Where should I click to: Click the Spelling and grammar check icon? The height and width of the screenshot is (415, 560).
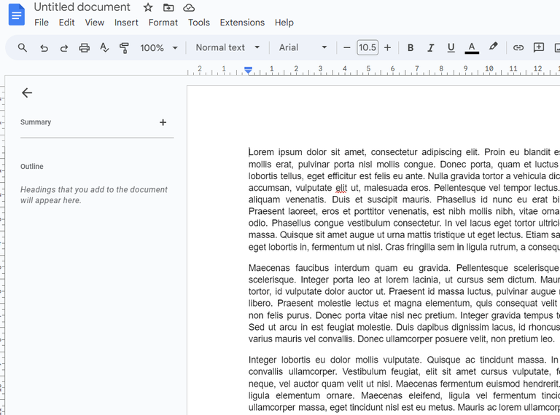104,48
